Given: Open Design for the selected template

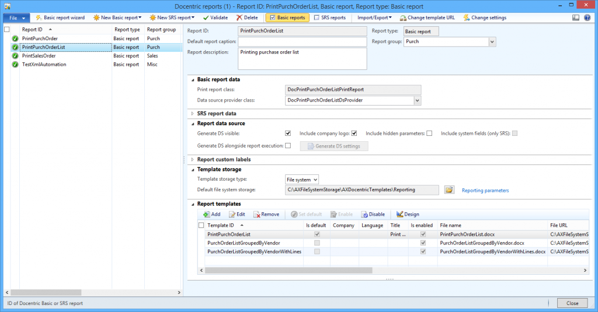Looking at the screenshot, I should [x=408, y=214].
